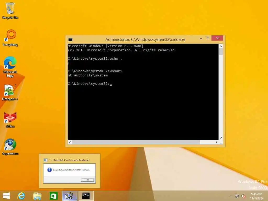Click the cmd vertical scrollbar thumb

pos(221,52)
